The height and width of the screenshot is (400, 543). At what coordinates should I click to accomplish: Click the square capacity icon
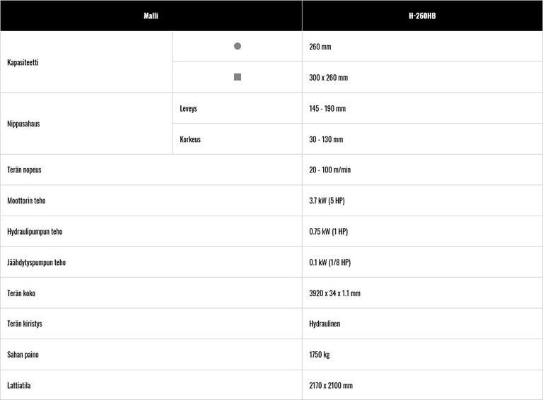point(238,77)
